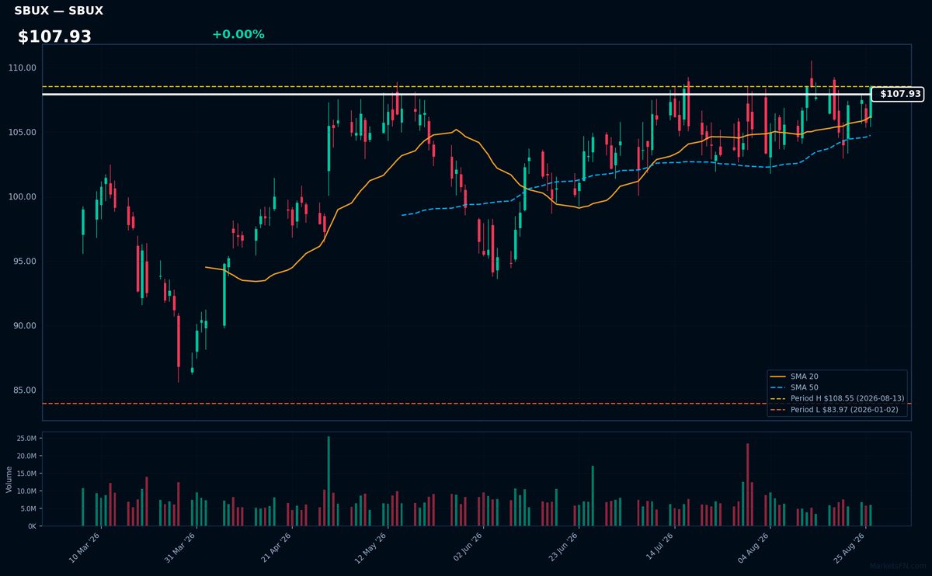Click the 02 Jun '26 date label
The height and width of the screenshot is (576, 932).
click(468, 547)
